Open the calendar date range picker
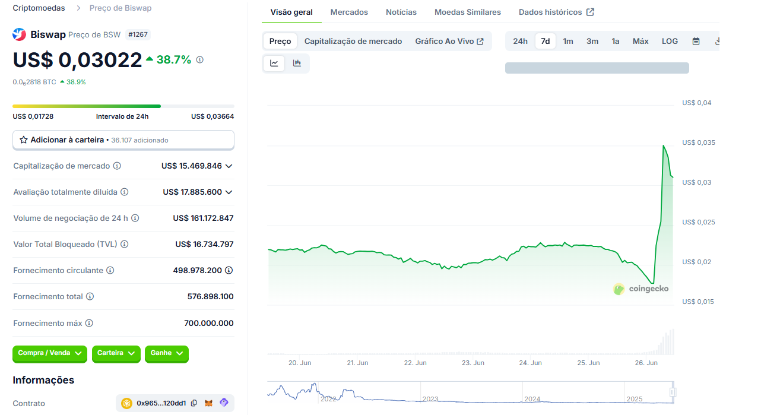Image resolution: width=761 pixels, height=415 pixels. (696, 41)
